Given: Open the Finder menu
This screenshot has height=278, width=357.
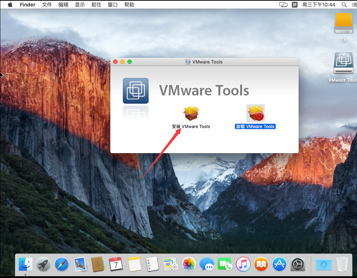Looking at the screenshot, I should pos(28,5).
